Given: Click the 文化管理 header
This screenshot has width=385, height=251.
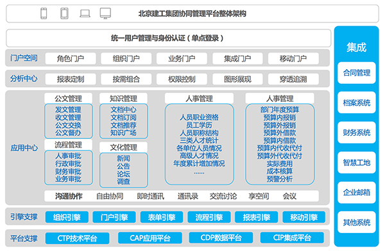Looking at the screenshot, I should pyautogui.click(x=123, y=147).
